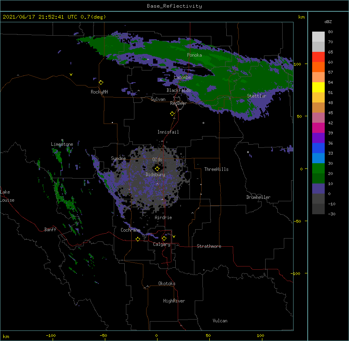Click the Ponoka city label
This screenshot has height=341, width=349.
(x=194, y=55)
